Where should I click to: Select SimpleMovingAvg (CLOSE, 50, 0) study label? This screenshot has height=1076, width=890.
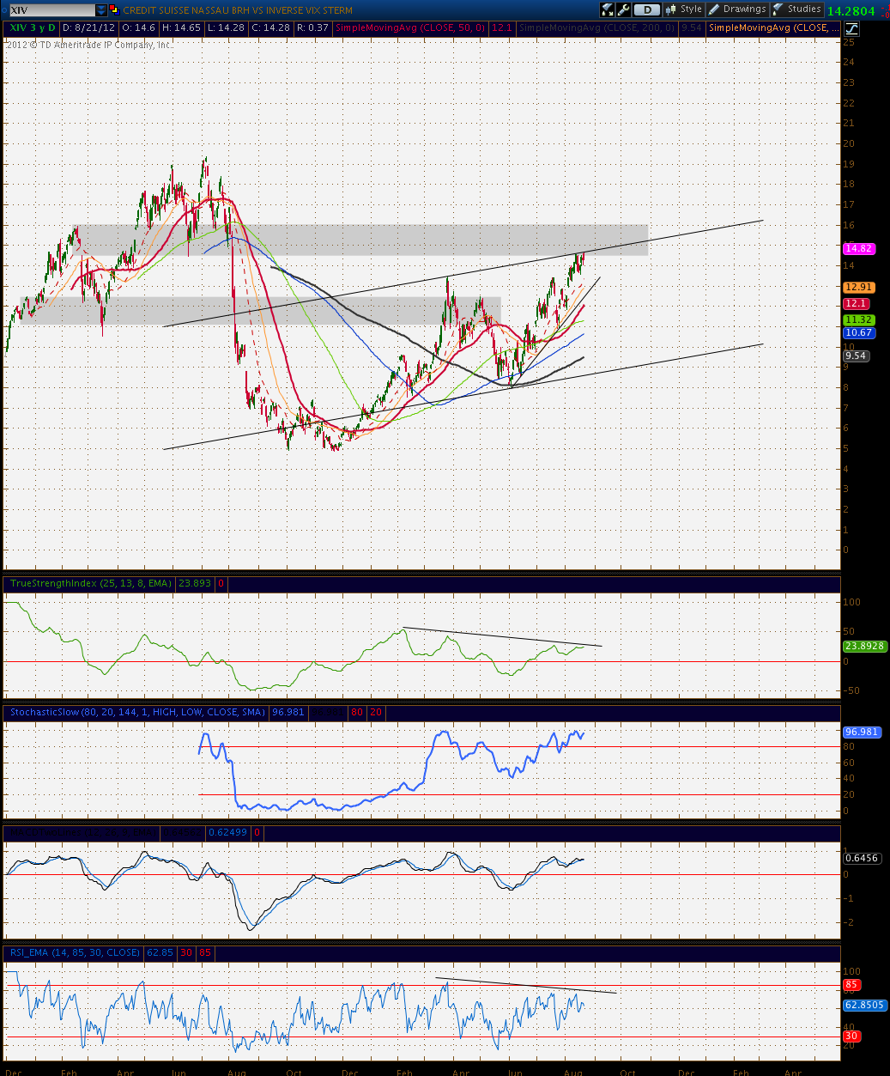[410, 28]
